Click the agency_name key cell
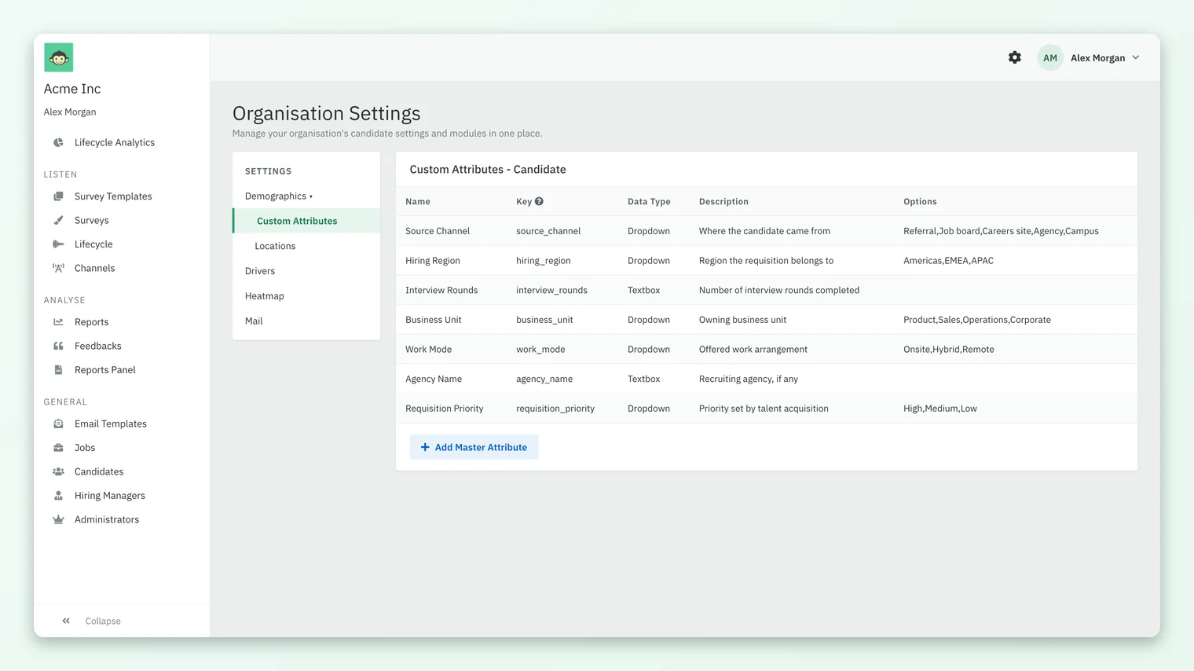1194x671 pixels. 544,379
